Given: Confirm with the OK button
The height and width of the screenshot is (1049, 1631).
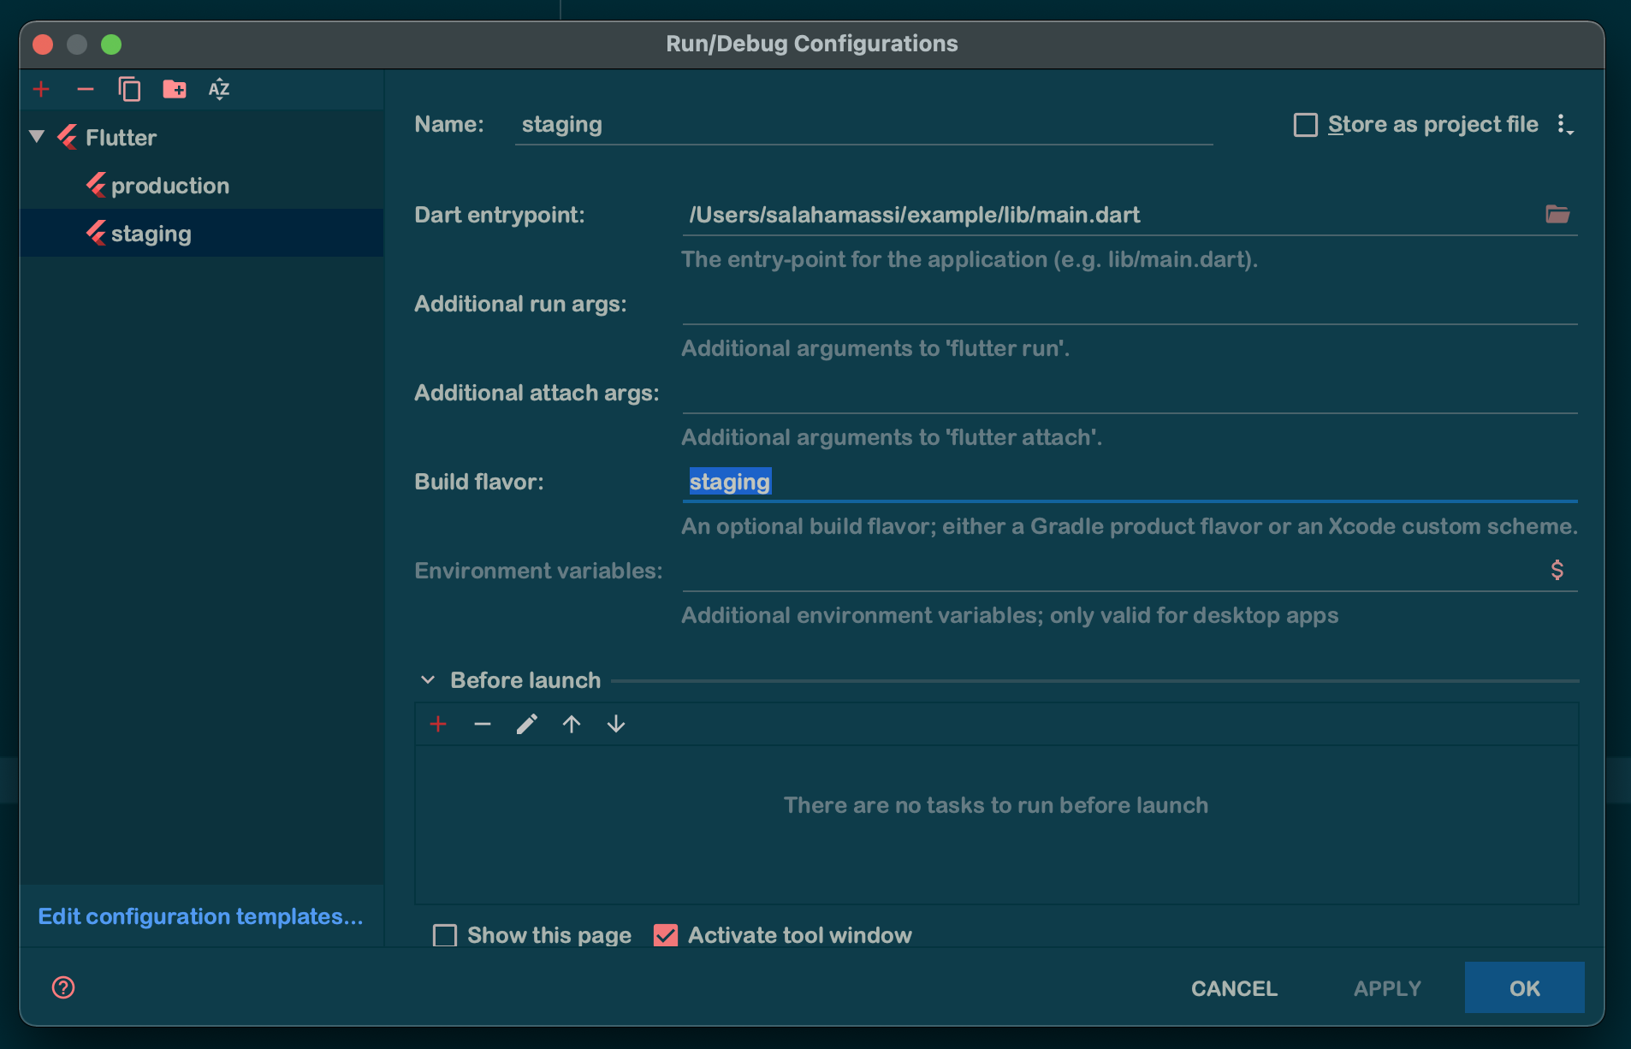Looking at the screenshot, I should click(x=1524, y=988).
